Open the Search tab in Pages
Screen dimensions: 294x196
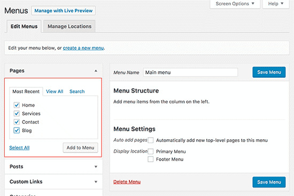pos(77,92)
